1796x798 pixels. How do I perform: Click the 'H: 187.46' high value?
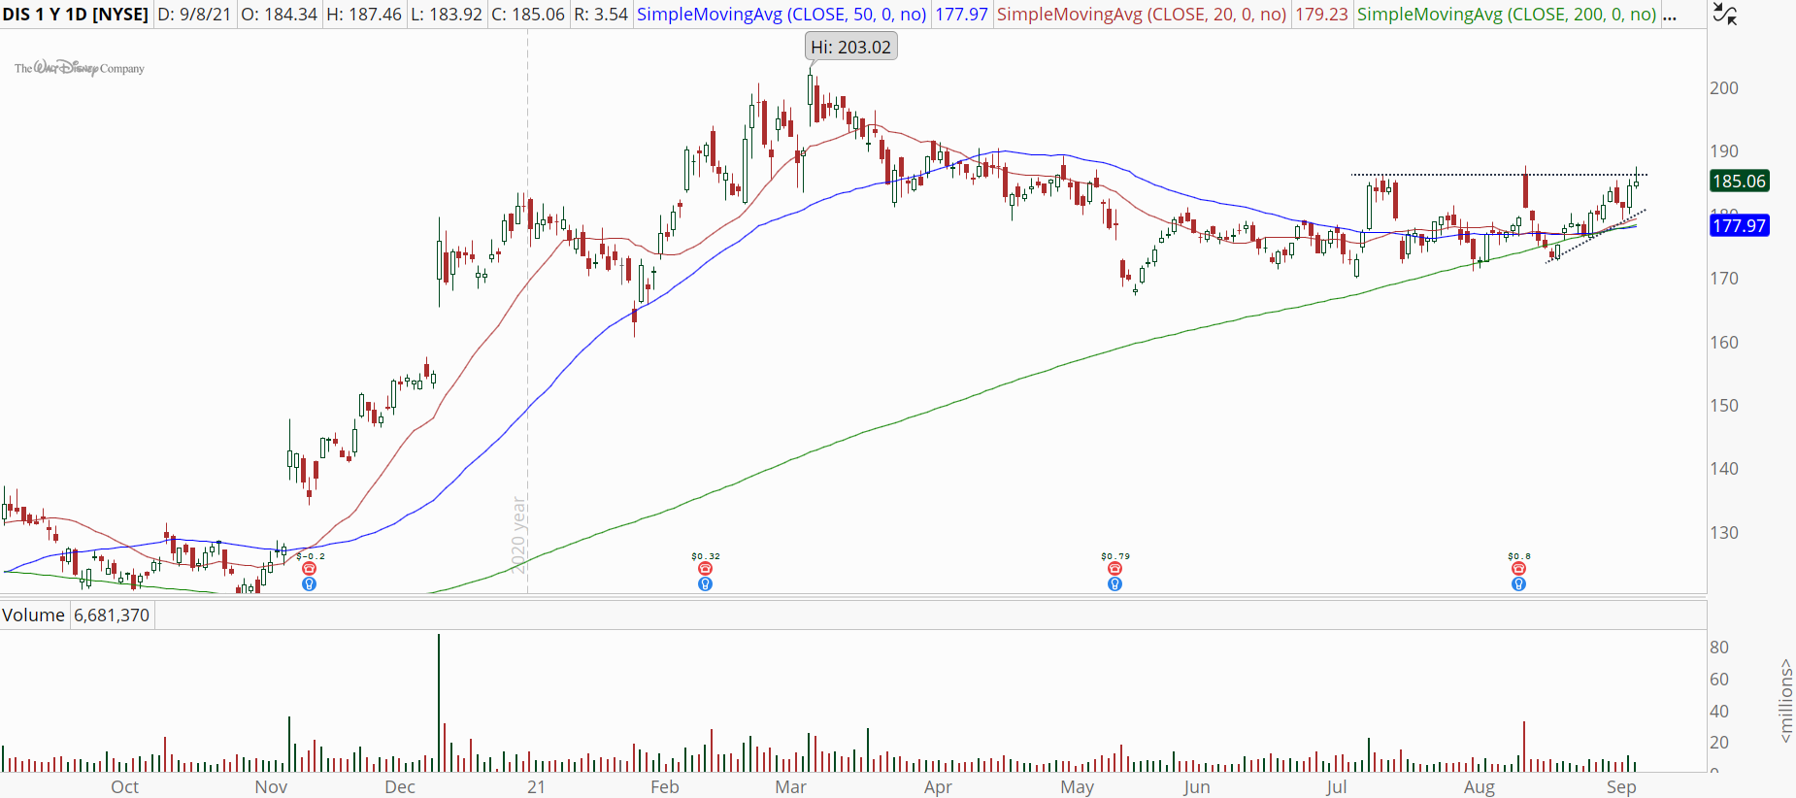(x=364, y=15)
